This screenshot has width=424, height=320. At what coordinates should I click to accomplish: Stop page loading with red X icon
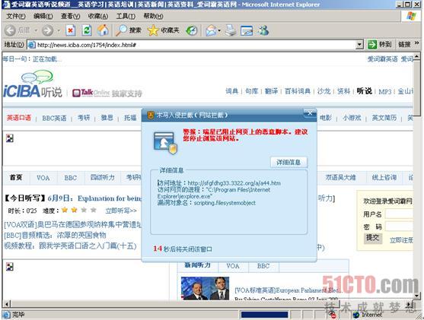[x=70, y=30]
